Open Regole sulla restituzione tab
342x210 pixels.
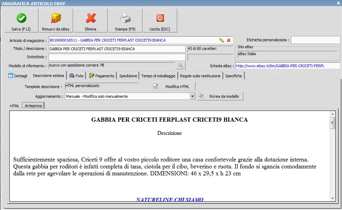coord(200,76)
